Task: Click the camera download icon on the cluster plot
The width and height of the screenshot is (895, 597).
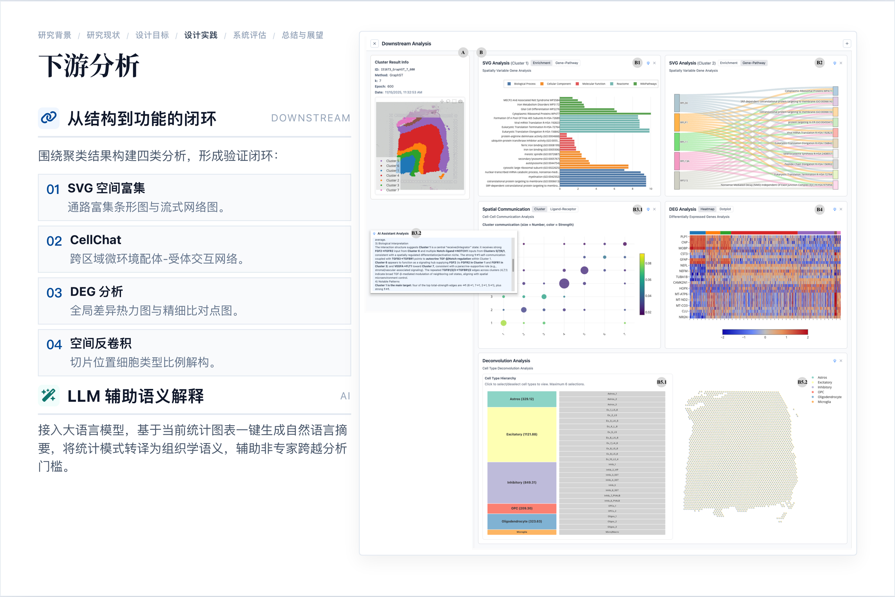Action: [x=460, y=101]
